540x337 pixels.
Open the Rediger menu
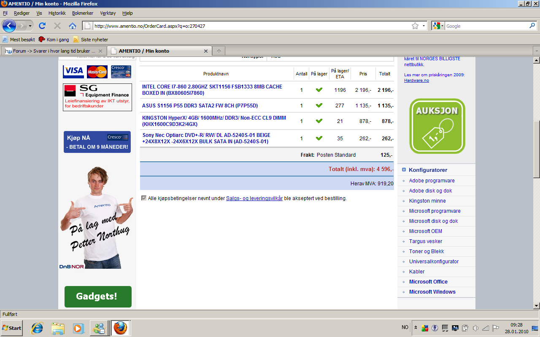pyautogui.click(x=22, y=13)
